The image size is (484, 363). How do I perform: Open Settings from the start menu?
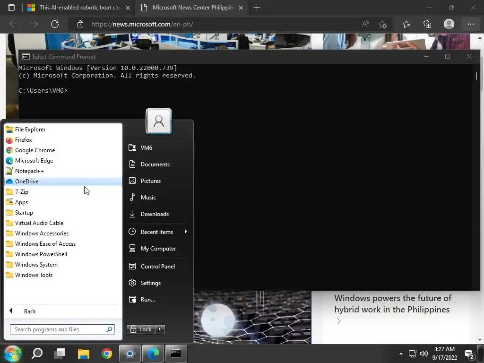(158, 283)
